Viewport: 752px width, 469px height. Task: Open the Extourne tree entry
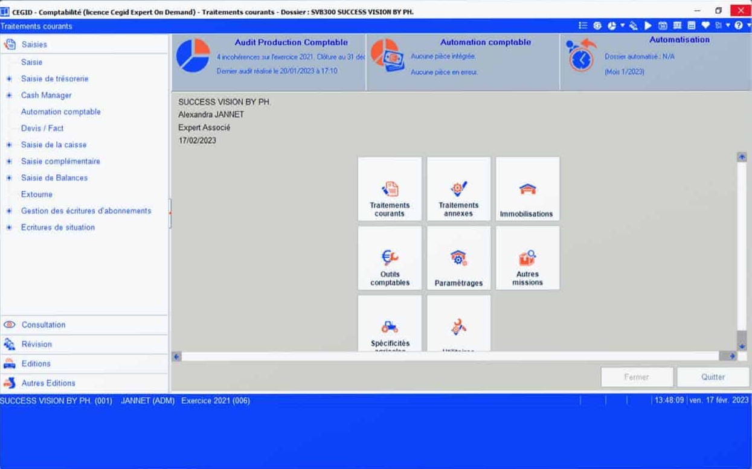(37, 194)
